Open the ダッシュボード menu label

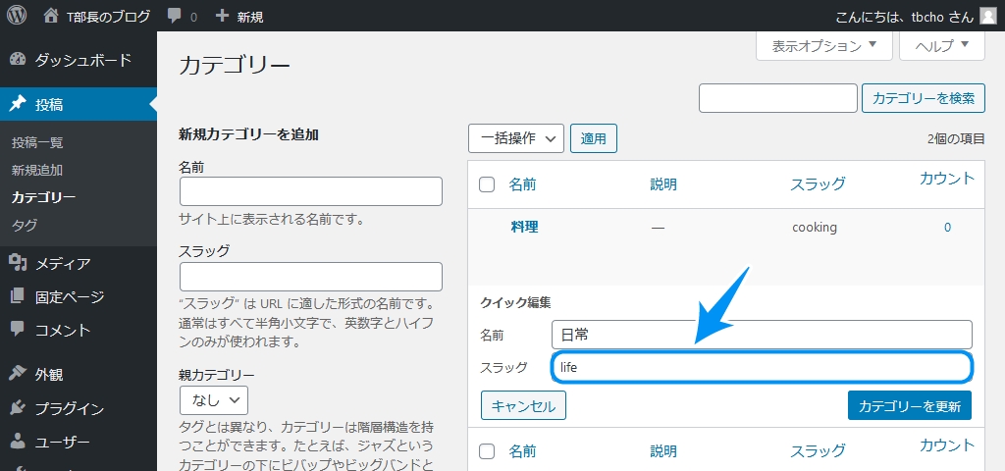83,60
